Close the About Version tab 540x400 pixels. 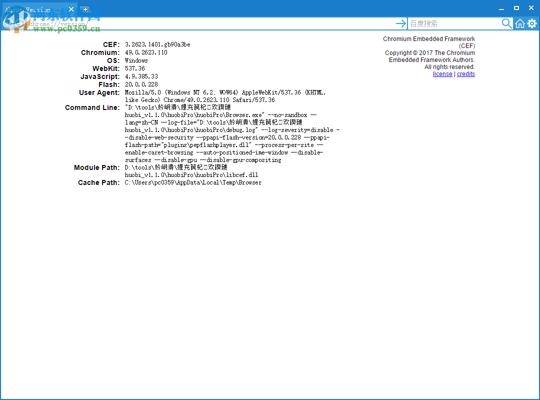point(71,8)
